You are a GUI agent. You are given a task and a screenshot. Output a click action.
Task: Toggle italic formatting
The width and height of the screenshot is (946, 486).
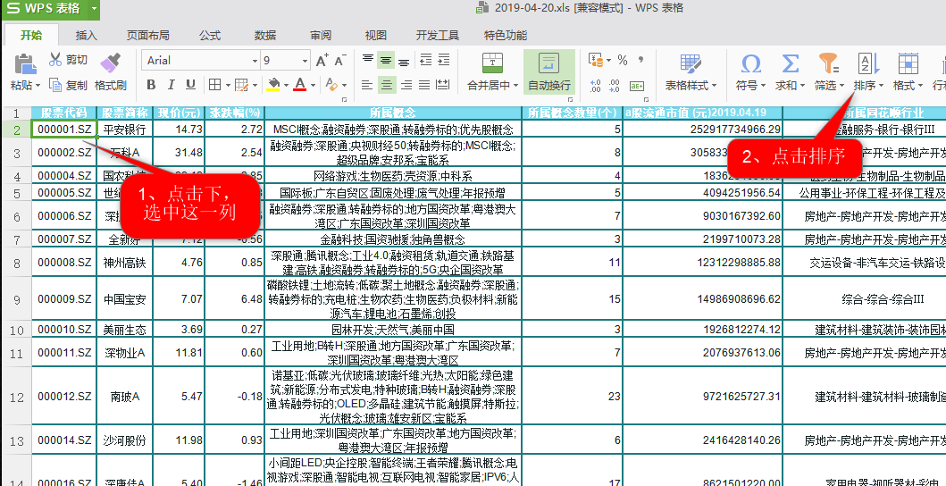(x=171, y=85)
